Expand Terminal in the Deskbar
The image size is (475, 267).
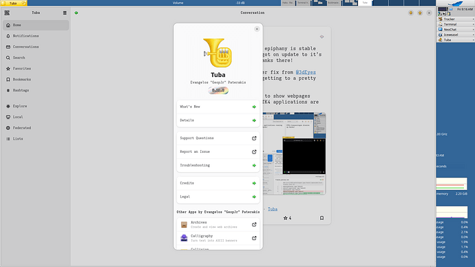point(456,24)
